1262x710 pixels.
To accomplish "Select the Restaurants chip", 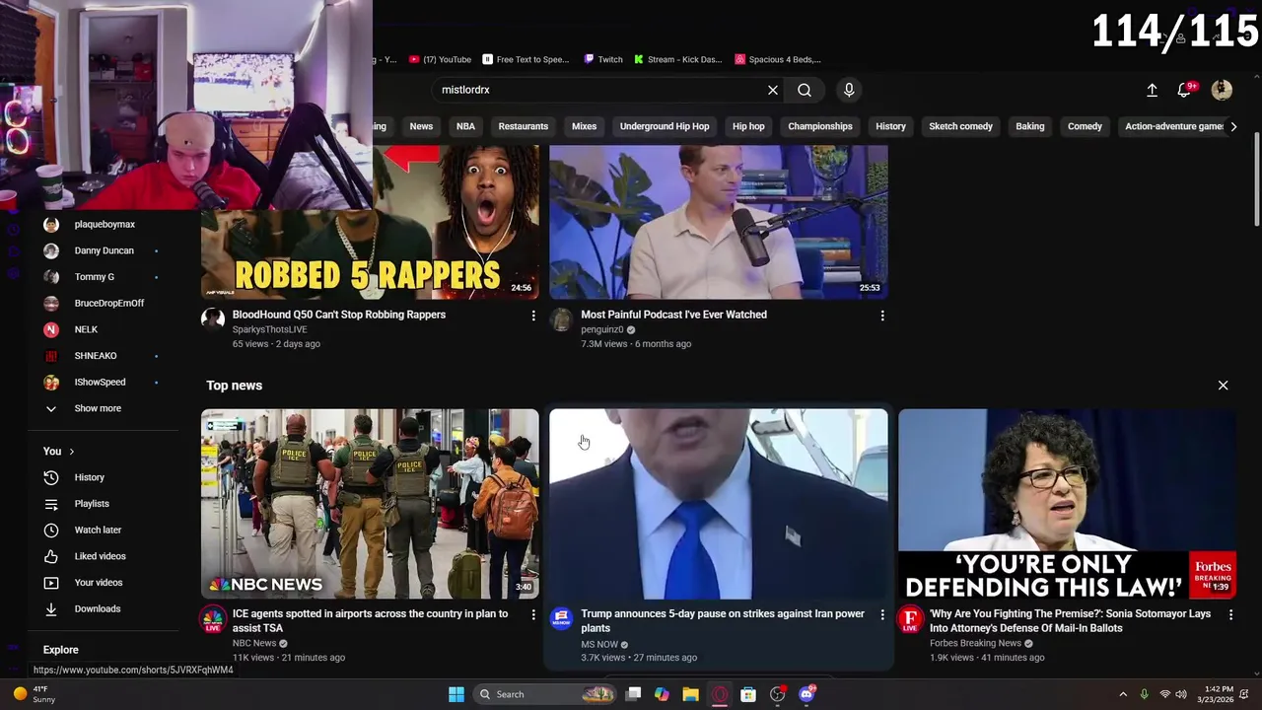I will coord(523,126).
